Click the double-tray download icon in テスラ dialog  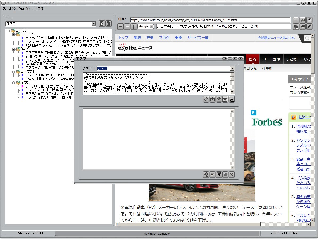click(225, 99)
